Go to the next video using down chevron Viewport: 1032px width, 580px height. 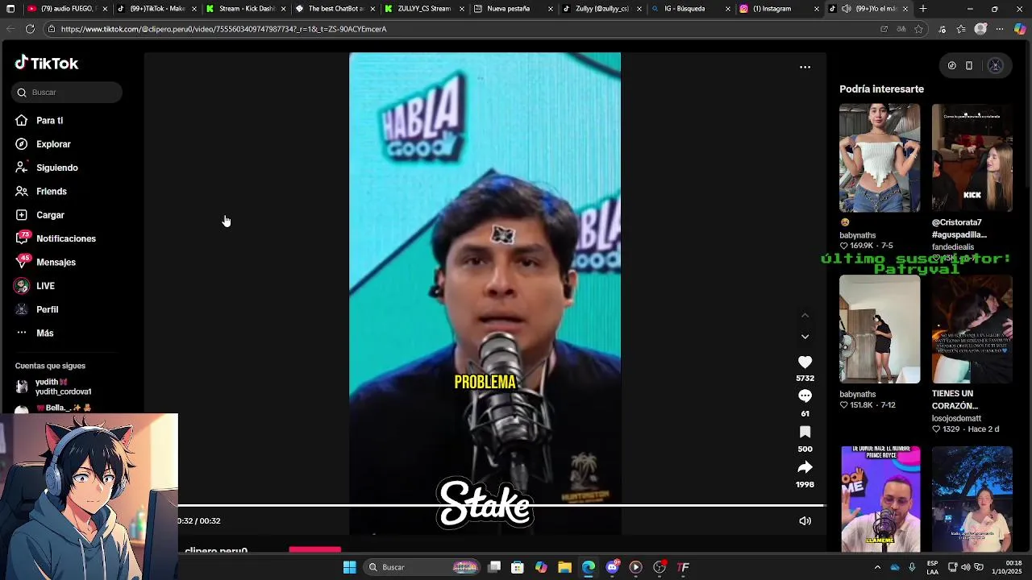(805, 337)
